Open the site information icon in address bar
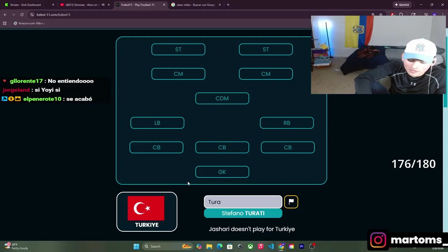The height and width of the screenshot is (252, 448). point(32,15)
